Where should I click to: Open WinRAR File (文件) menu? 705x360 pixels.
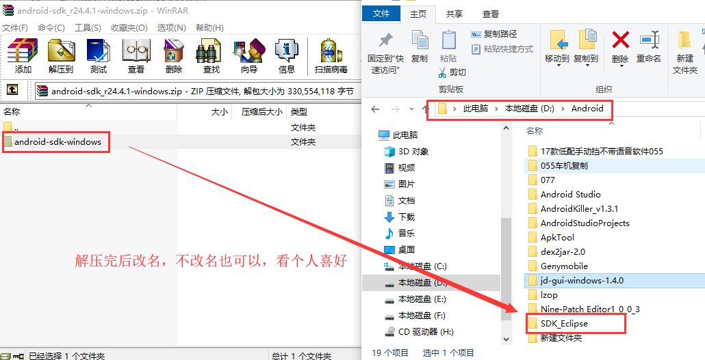tap(15, 28)
